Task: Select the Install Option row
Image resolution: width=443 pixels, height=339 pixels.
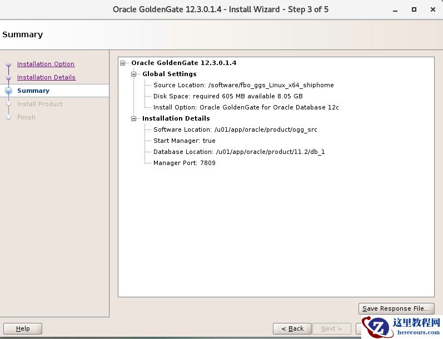Action: [246, 107]
